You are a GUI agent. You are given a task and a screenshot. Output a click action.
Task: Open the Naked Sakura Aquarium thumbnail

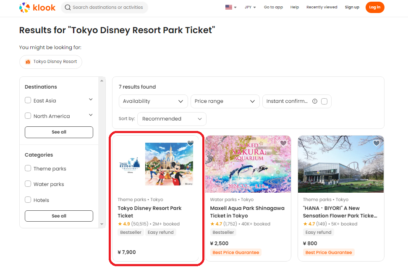click(248, 164)
